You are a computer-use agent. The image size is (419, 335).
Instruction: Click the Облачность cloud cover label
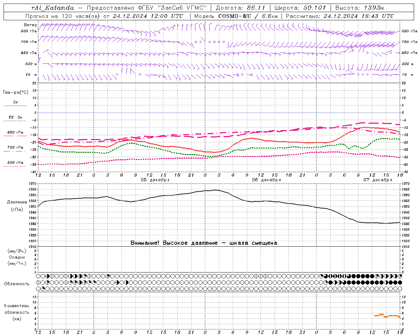click(x=17, y=284)
